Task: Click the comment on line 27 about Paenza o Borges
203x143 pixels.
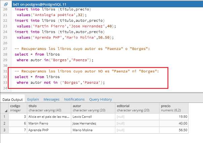Action: pos(82,49)
